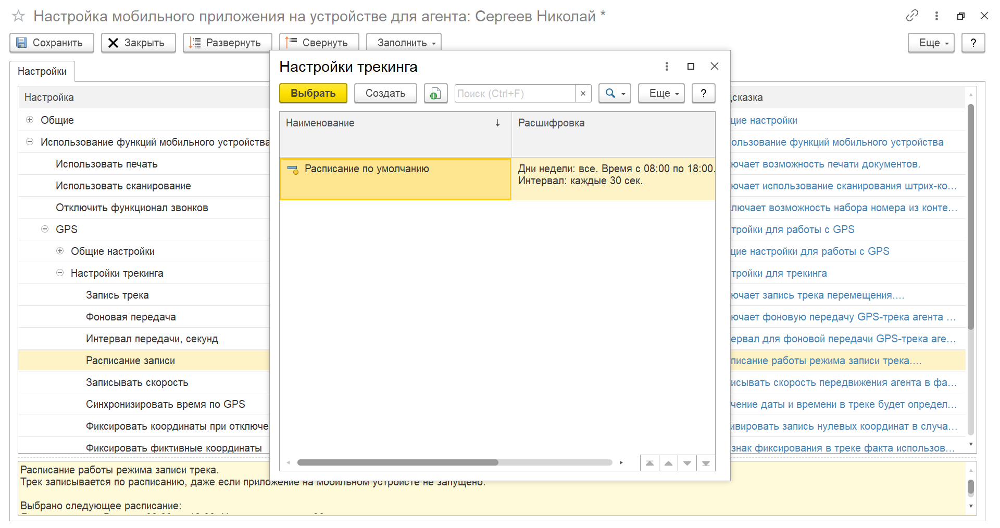Viewport: 1000px width, 528px height.
Task: Maximize the Настройки трекинга dialog
Action: click(x=691, y=66)
